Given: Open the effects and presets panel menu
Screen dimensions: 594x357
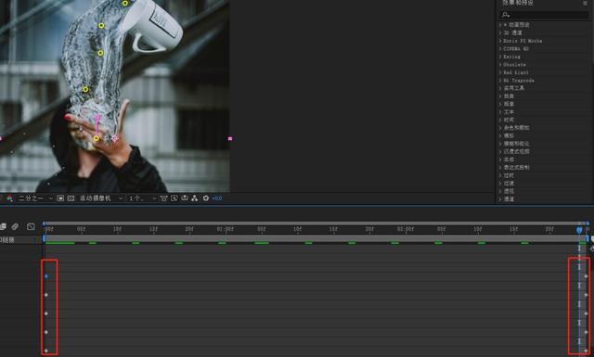Looking at the screenshot, I should point(585,3).
